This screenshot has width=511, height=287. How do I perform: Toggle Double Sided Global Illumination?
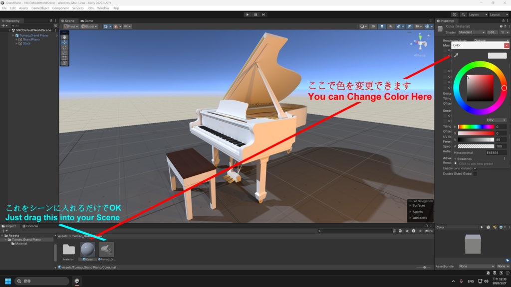475,173
